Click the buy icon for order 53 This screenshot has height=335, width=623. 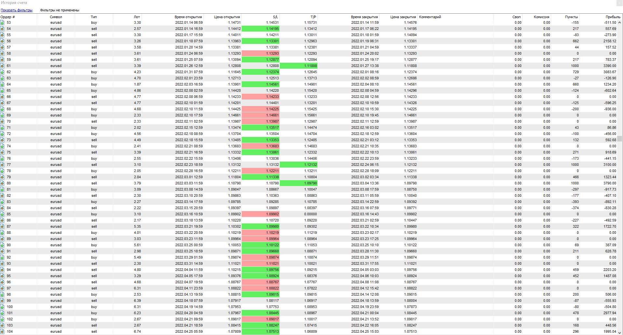(2, 23)
